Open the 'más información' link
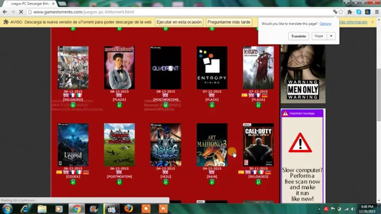Screen dimensions: 381x214 click(x=354, y=22)
